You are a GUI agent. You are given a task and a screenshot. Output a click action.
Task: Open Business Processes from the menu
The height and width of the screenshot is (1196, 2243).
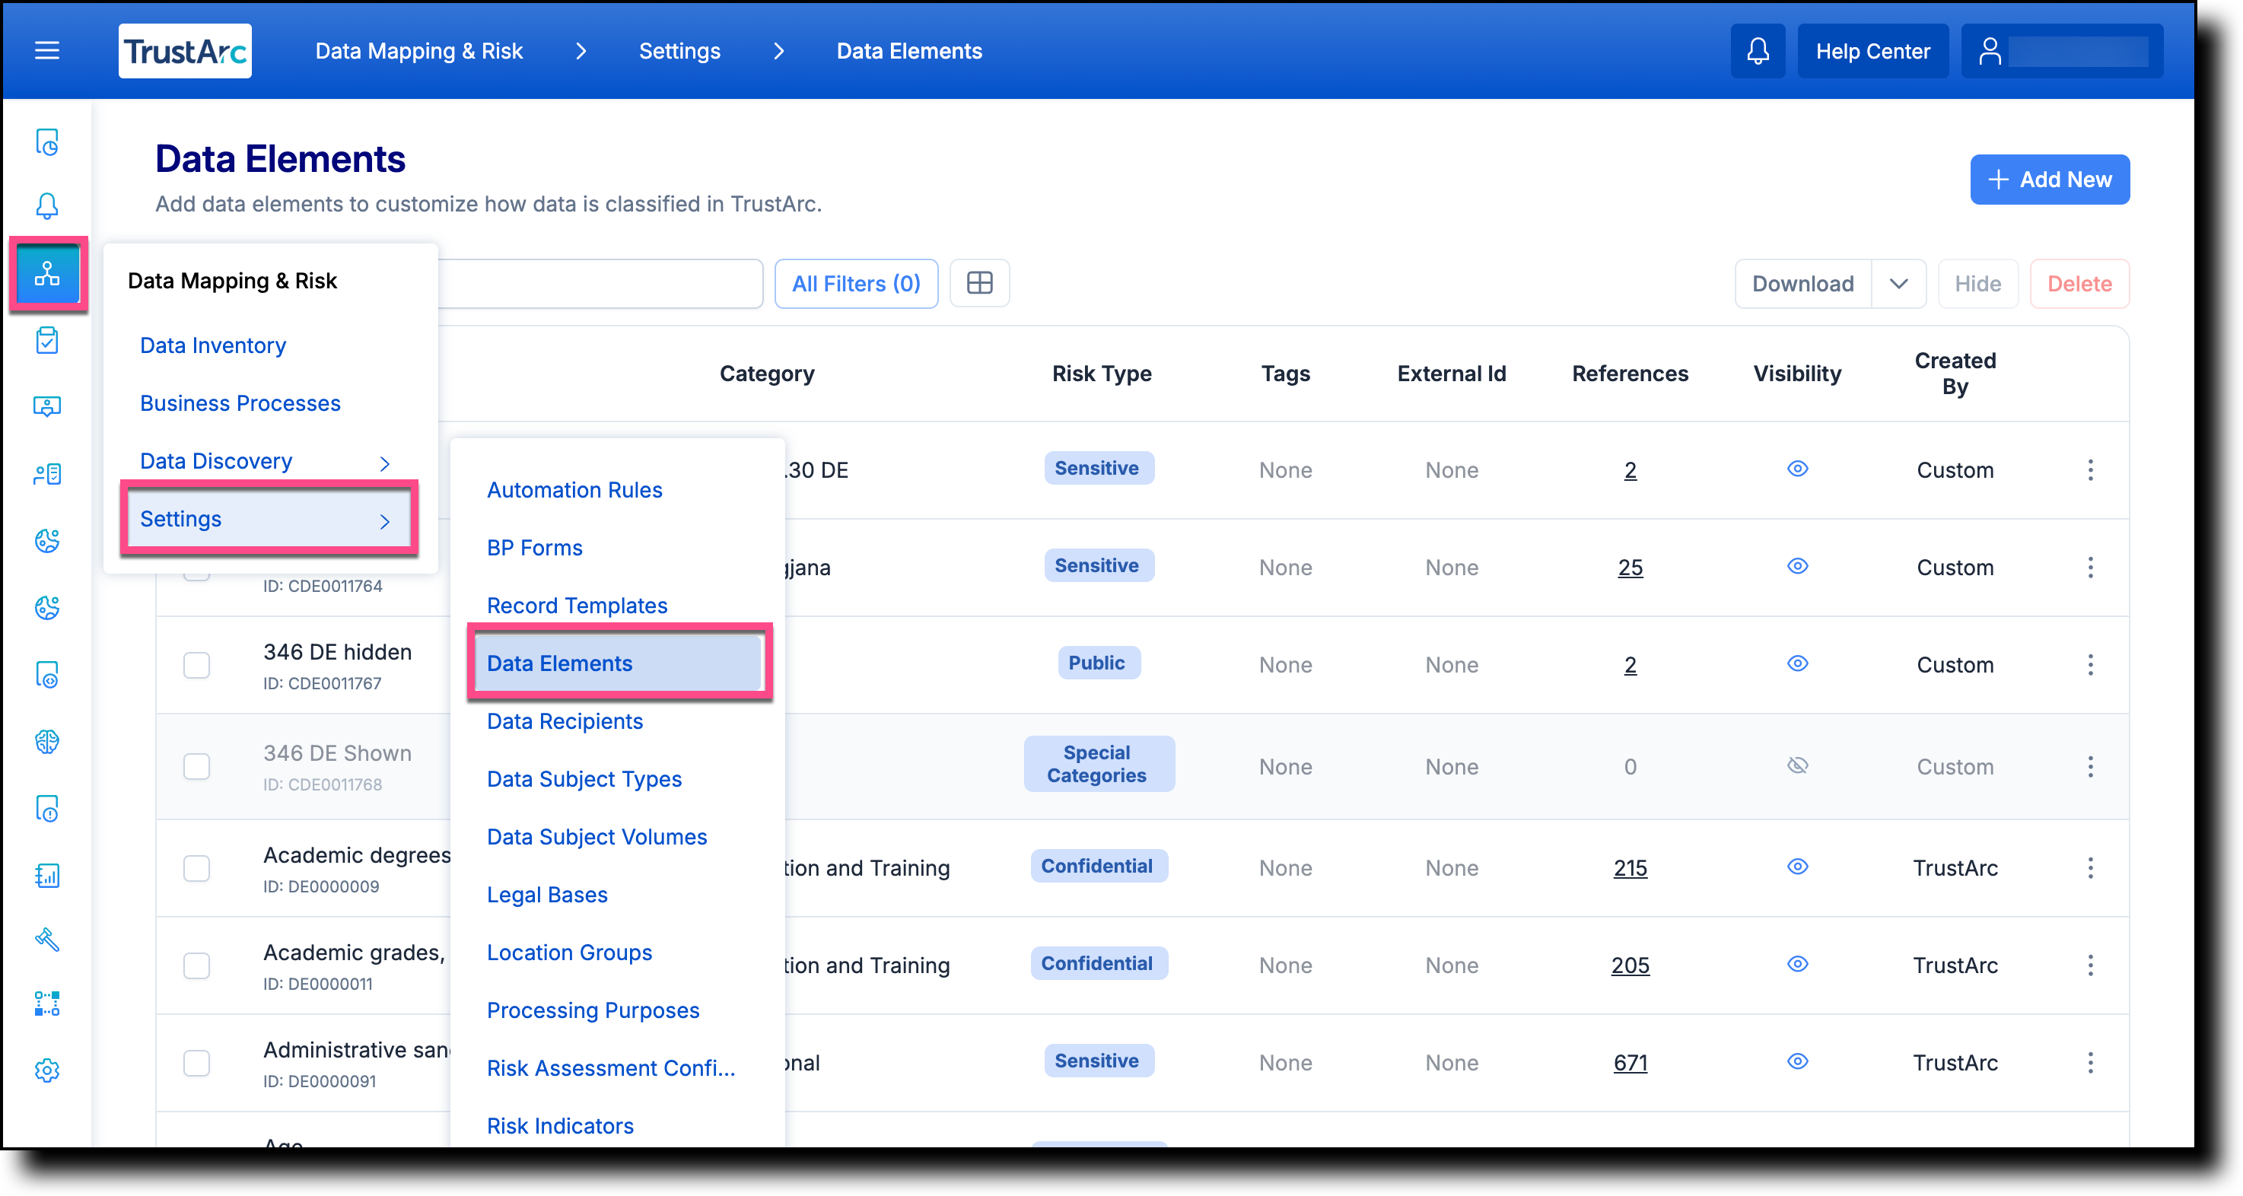tap(240, 403)
